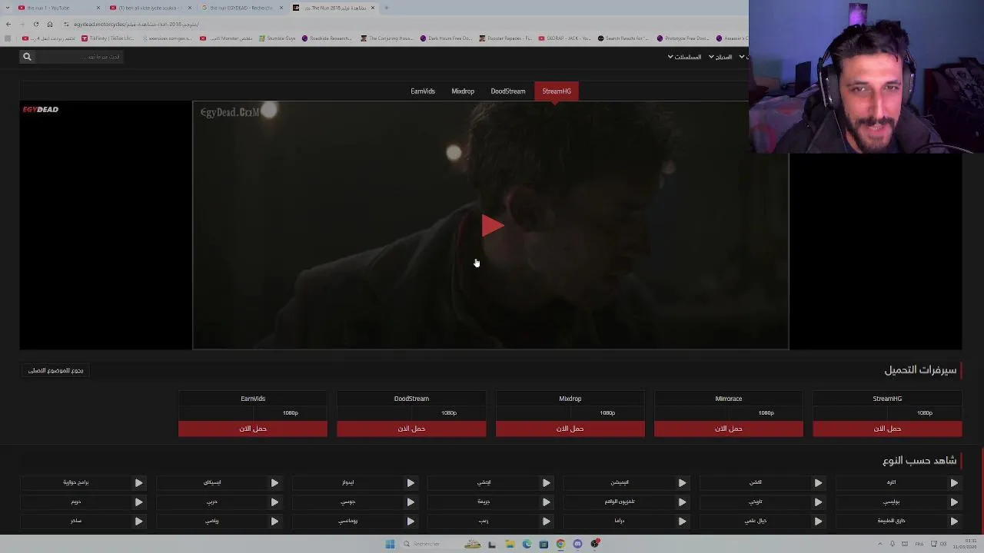
Task: Close the active 'The Nun 2018' tab
Action: point(373,8)
